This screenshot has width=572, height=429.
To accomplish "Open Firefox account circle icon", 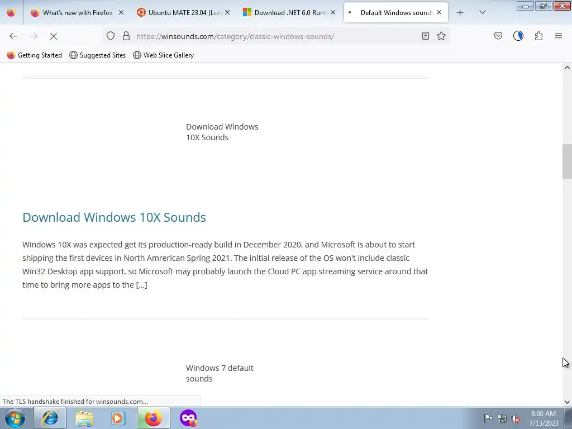I will tap(518, 36).
